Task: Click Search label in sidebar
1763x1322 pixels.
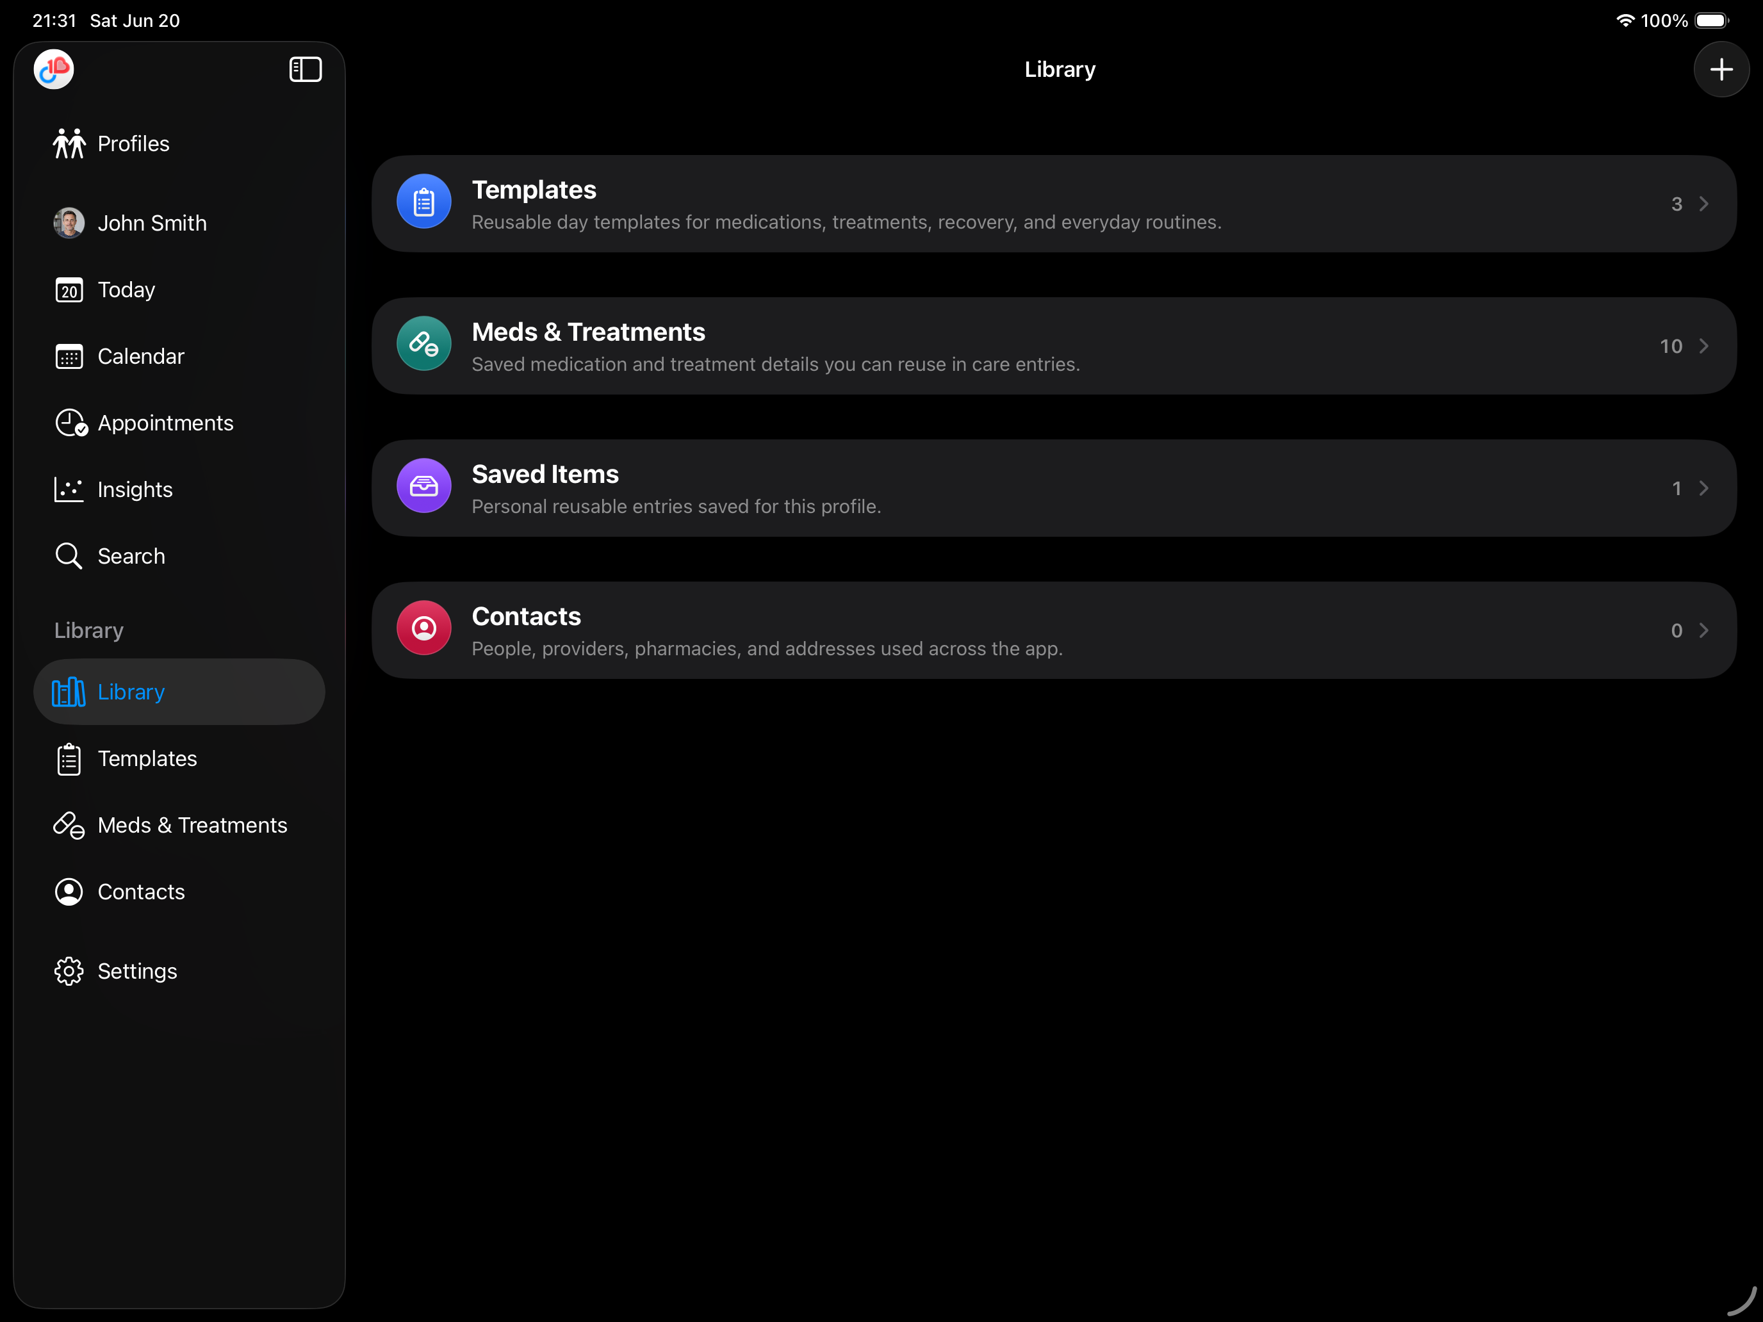Action: [x=131, y=556]
